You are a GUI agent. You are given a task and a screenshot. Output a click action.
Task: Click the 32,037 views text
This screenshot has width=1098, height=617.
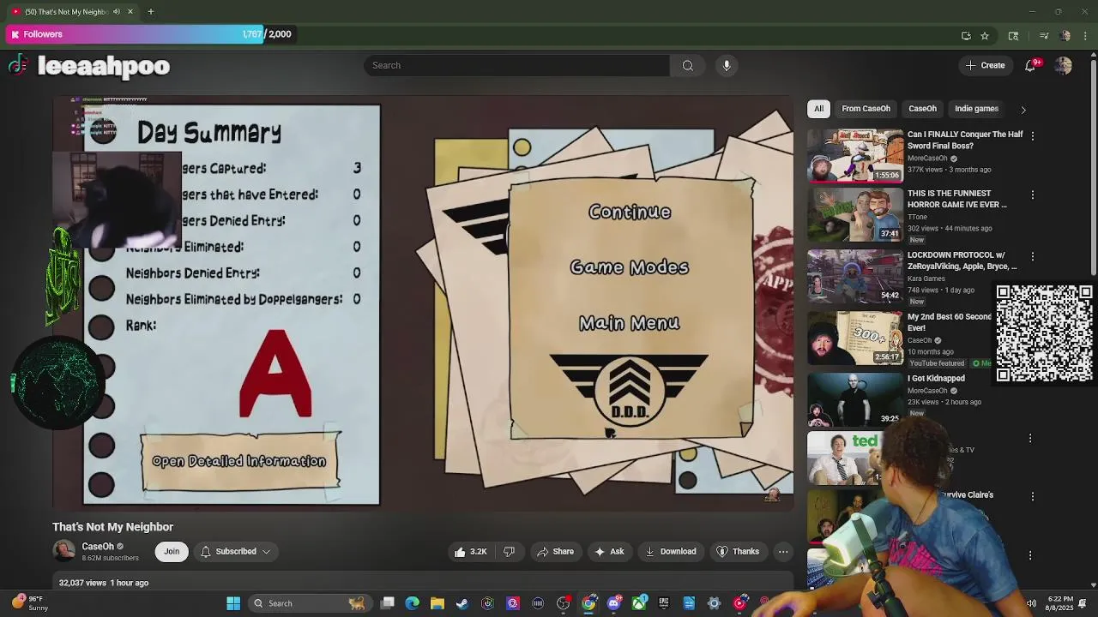(x=82, y=583)
